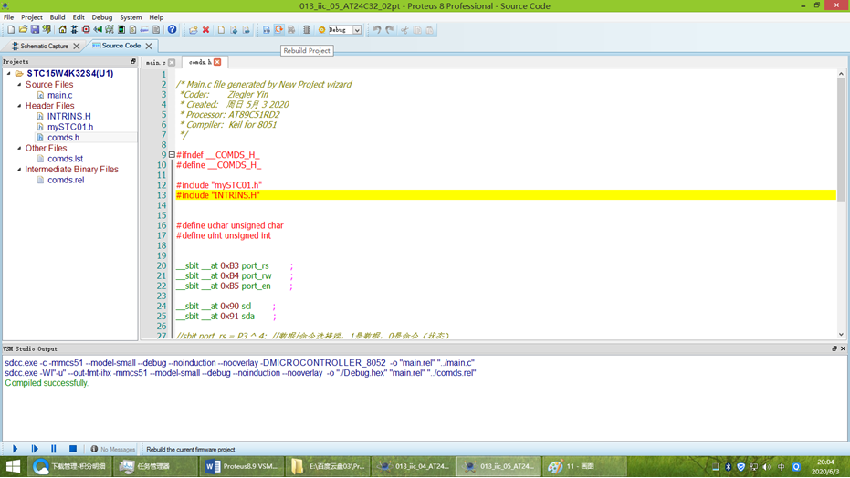Open the Help menu
Image resolution: width=850 pixels, height=478 pixels.
(156, 17)
